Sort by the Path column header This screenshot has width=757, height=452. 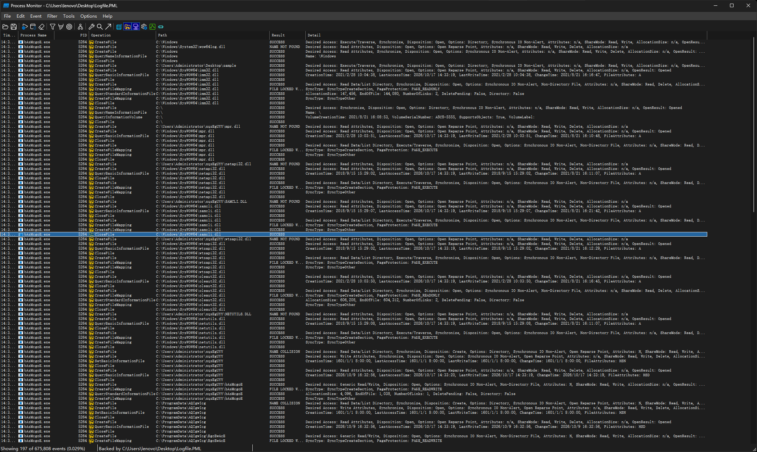tap(213, 35)
